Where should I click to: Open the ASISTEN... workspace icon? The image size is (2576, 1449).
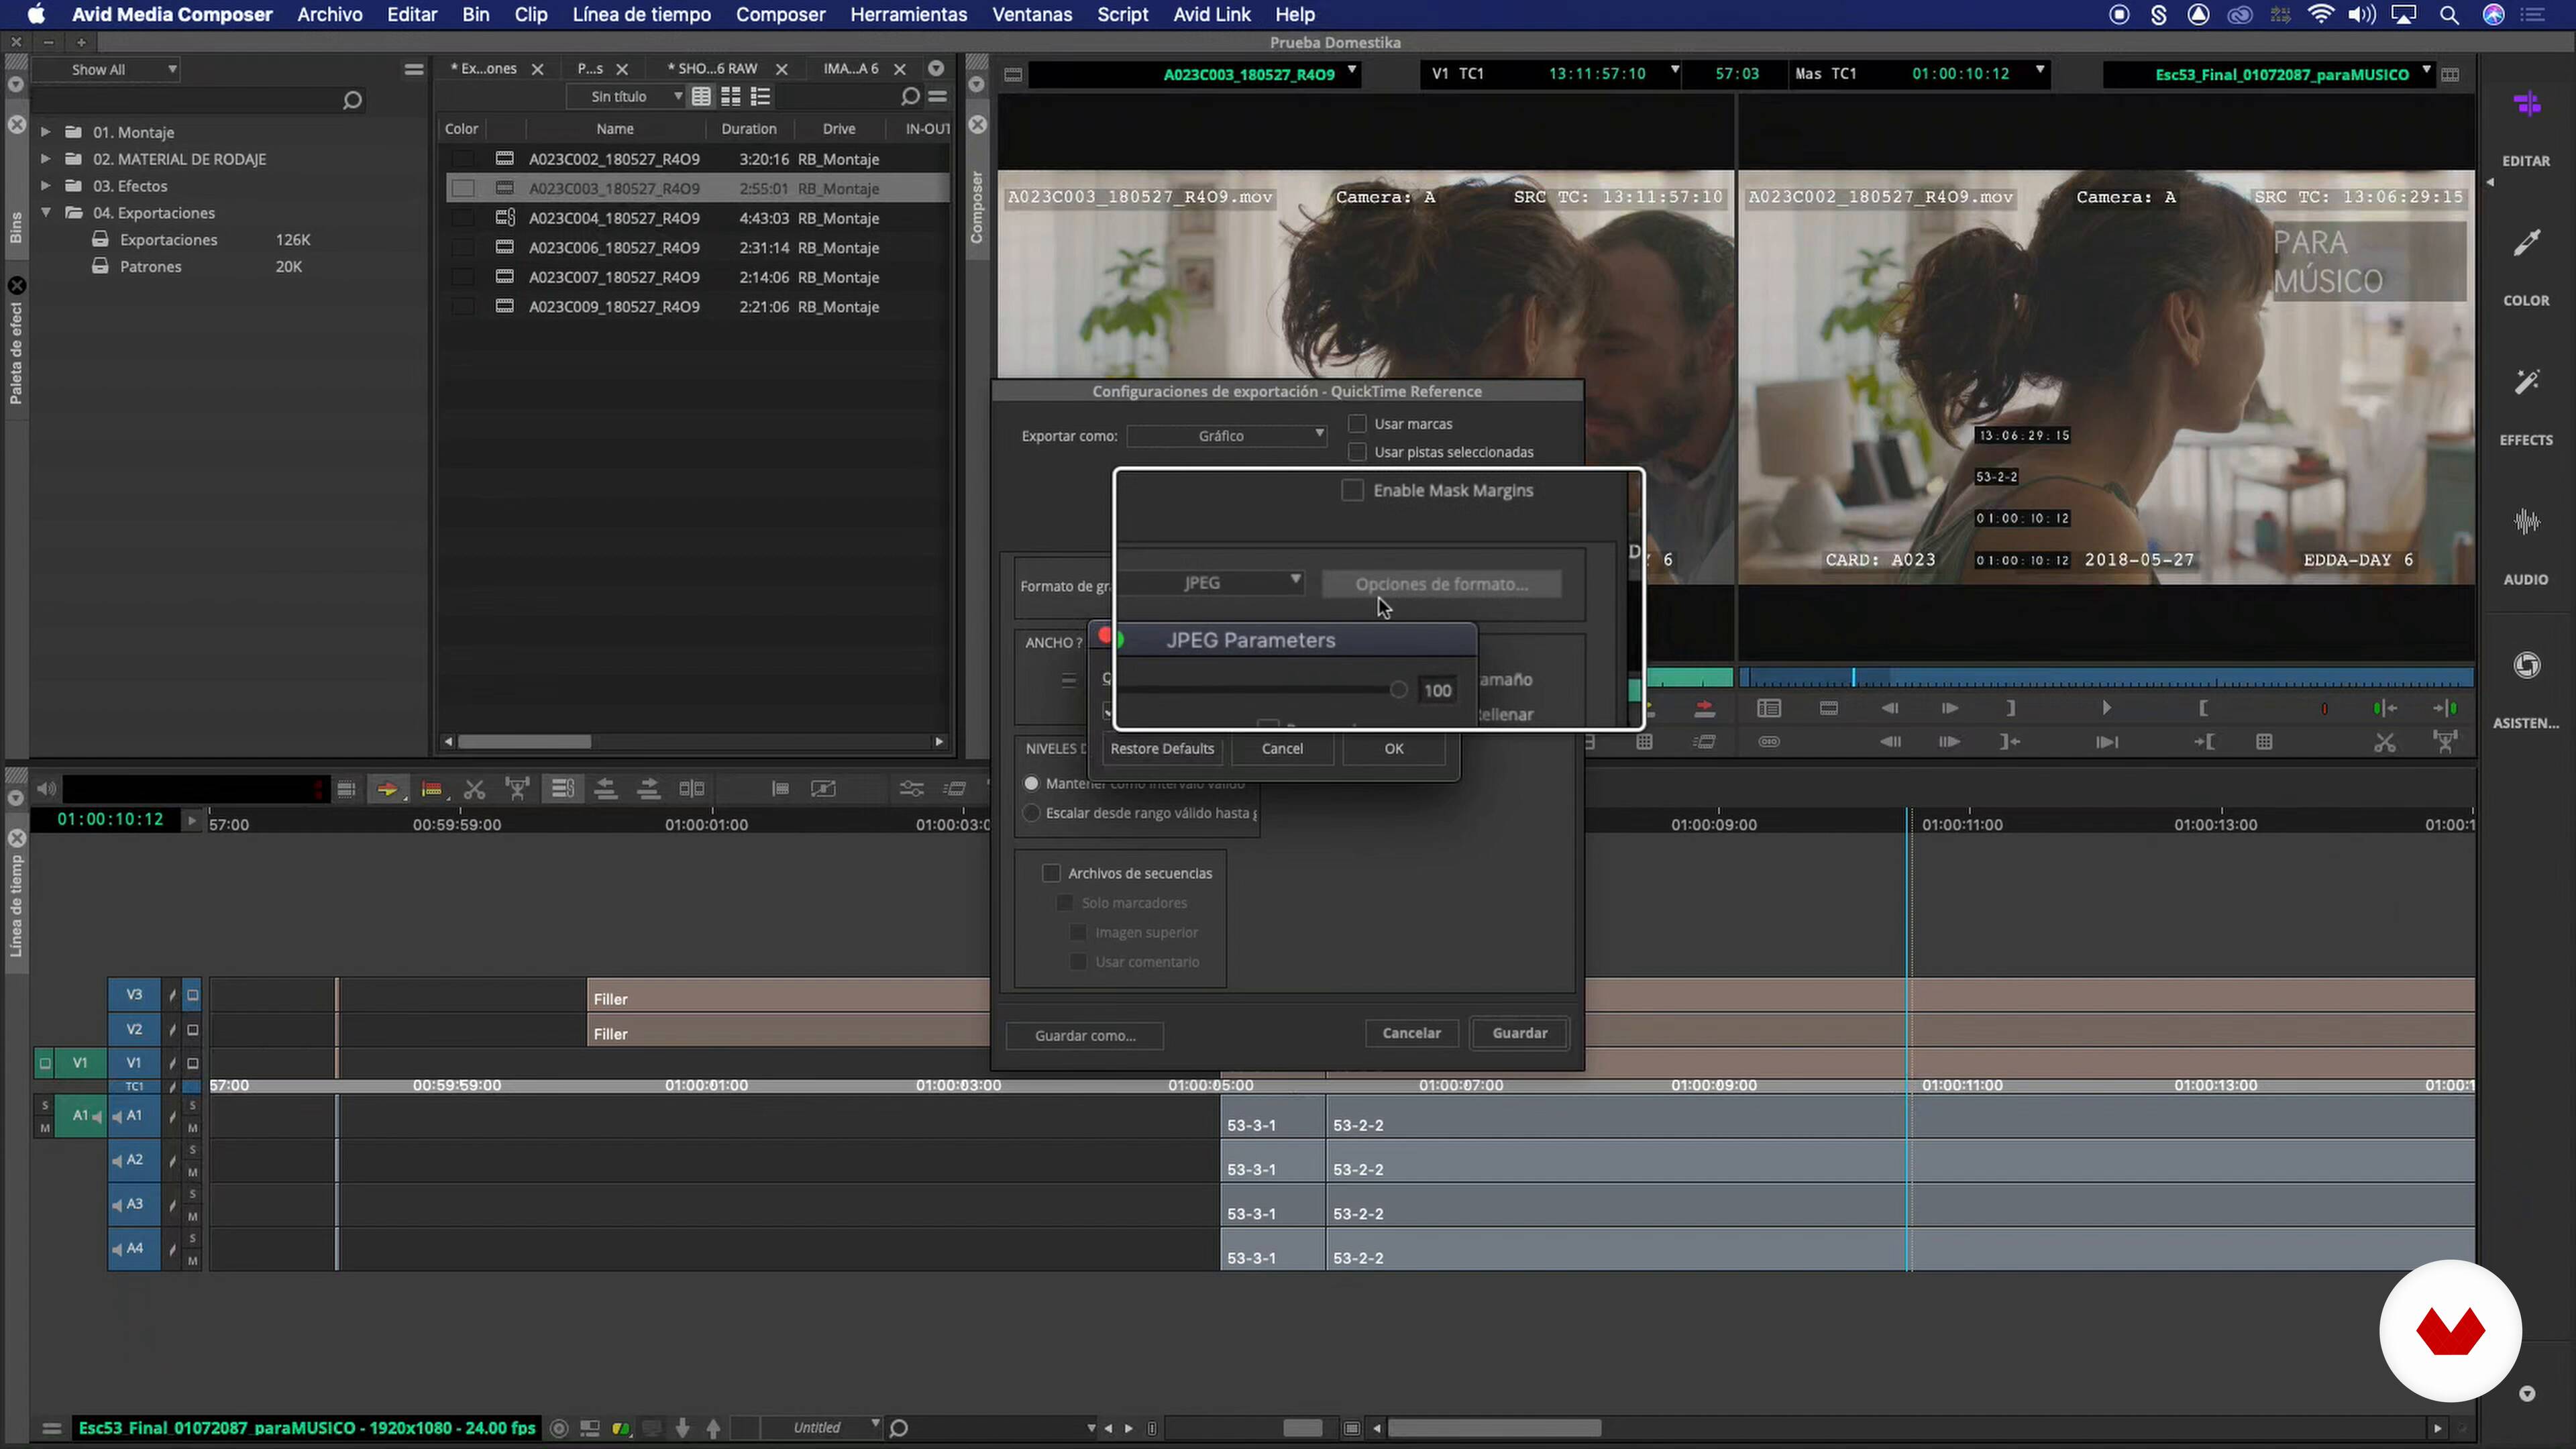(x=2526, y=665)
